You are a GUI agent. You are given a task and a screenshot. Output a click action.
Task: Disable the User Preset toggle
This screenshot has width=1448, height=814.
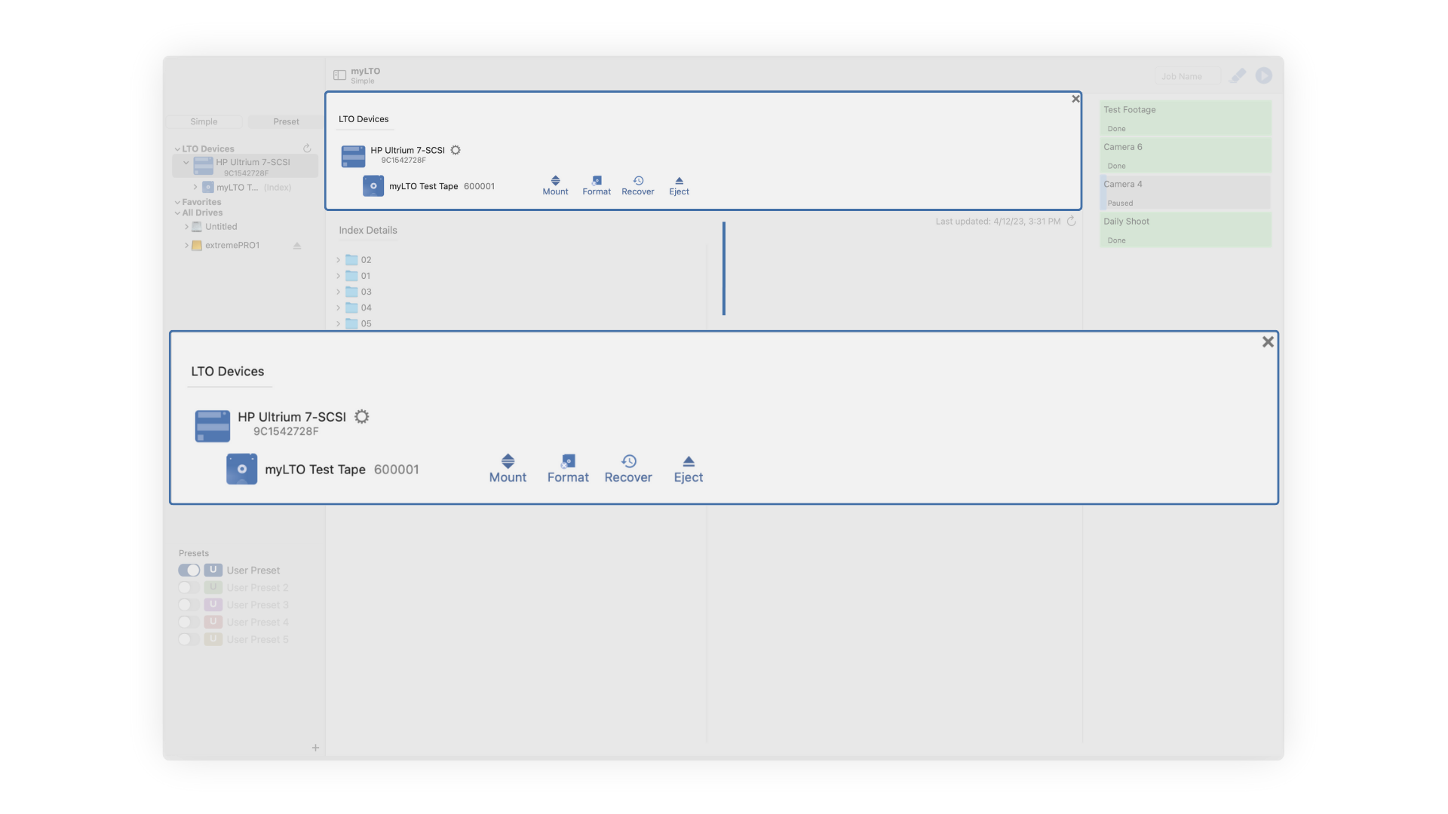[189, 571]
